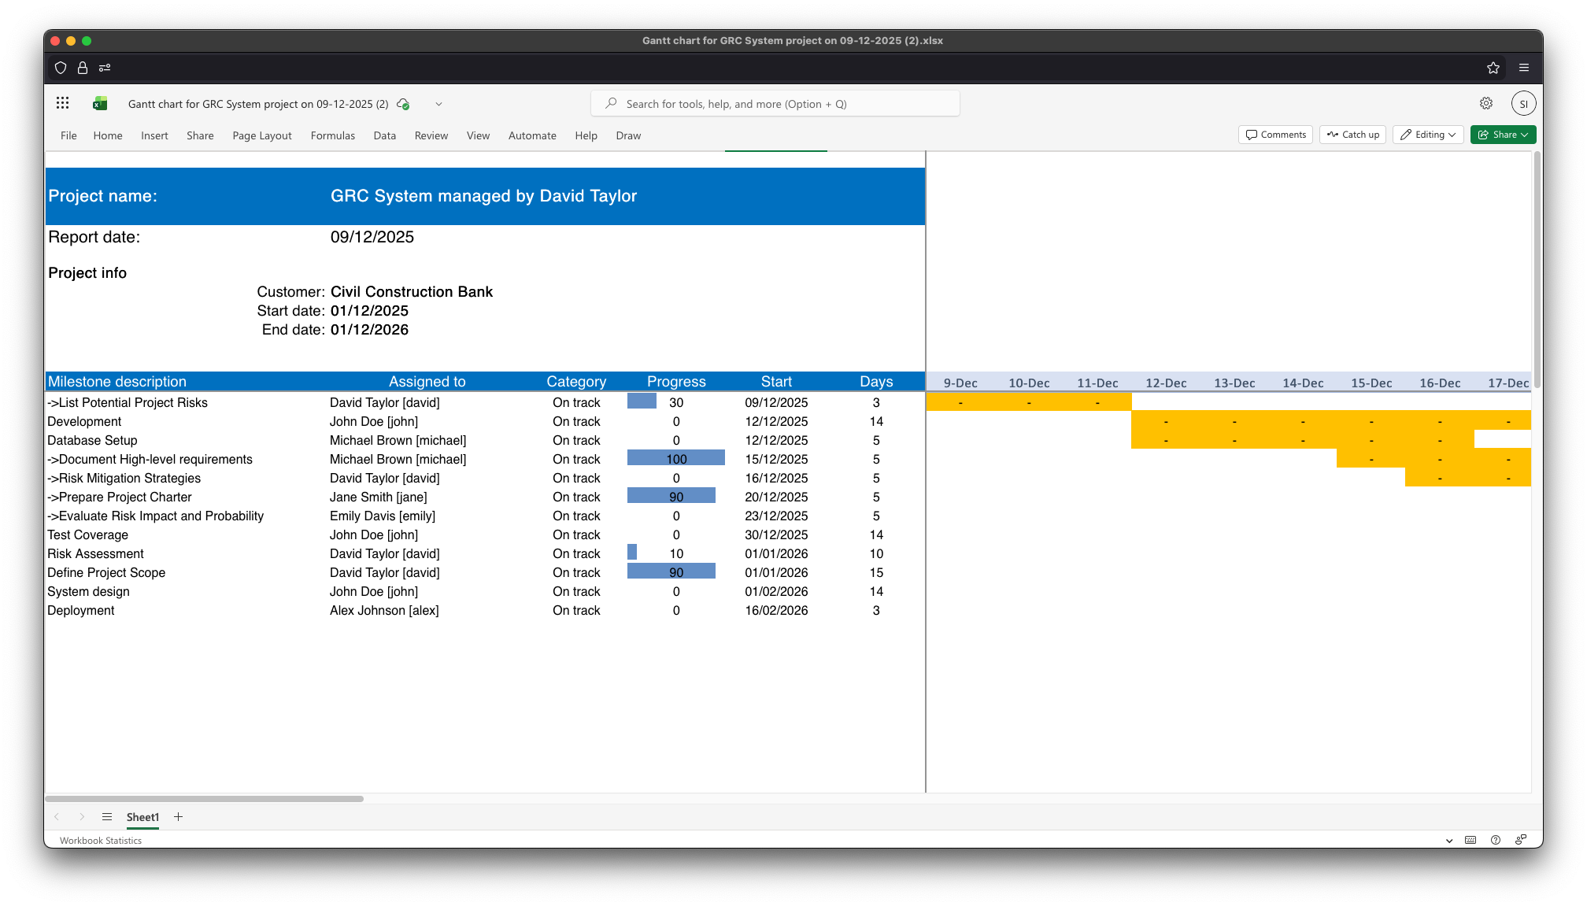Click the Comments button
The width and height of the screenshot is (1587, 906).
click(x=1275, y=135)
